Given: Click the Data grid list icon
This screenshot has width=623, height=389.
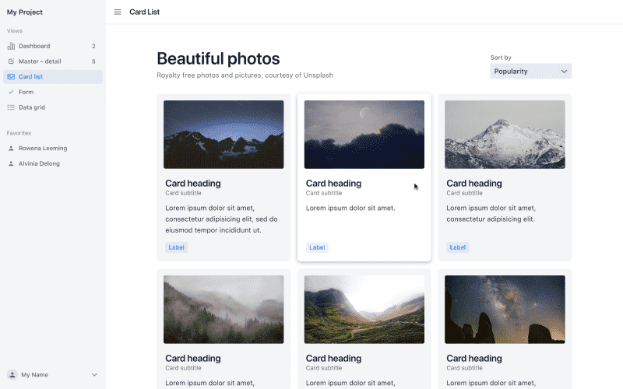Looking at the screenshot, I should click(x=11, y=107).
